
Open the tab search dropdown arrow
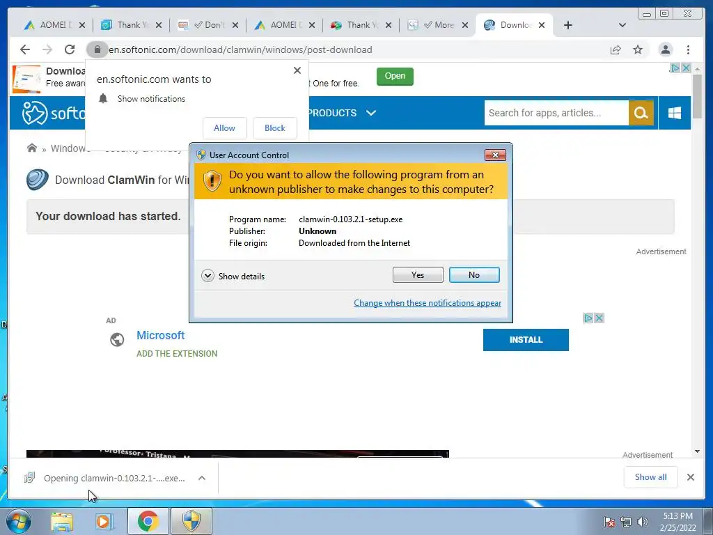[x=622, y=25]
